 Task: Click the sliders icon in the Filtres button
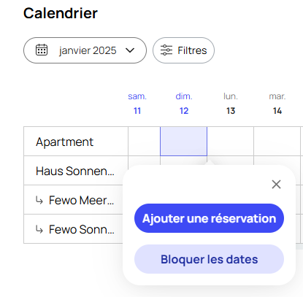(166, 50)
